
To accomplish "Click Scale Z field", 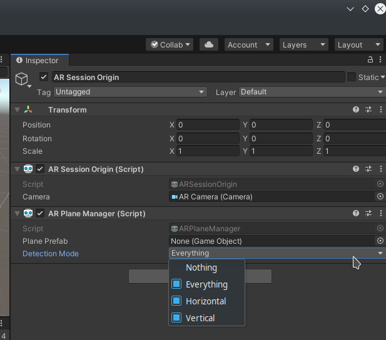I will [x=355, y=151].
